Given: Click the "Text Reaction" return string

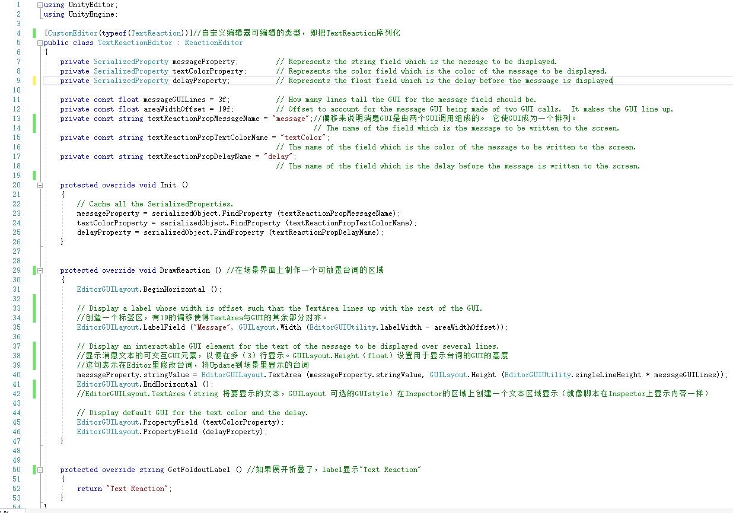Looking at the screenshot, I should (x=138, y=489).
